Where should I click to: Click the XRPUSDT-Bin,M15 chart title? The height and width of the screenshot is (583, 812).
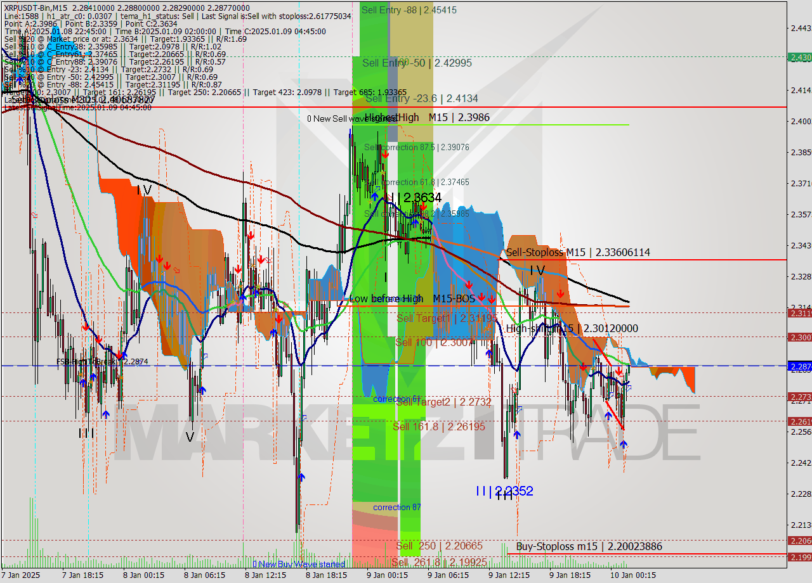coord(34,7)
